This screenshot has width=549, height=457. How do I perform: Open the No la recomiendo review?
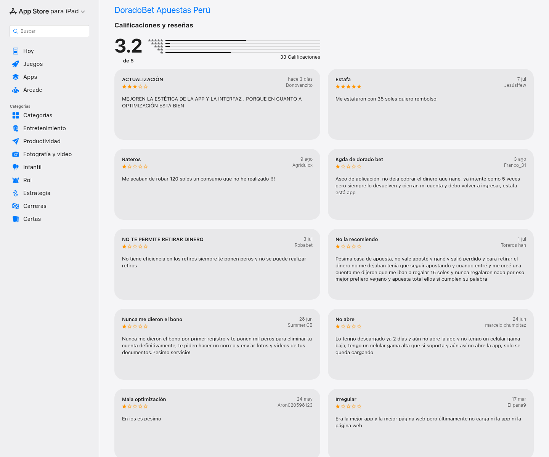click(431, 264)
